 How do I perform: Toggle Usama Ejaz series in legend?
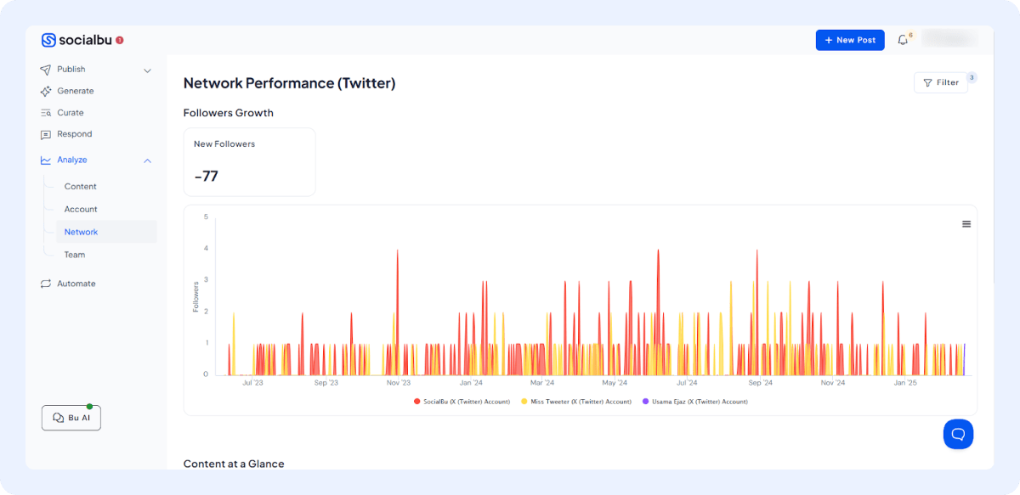click(694, 402)
